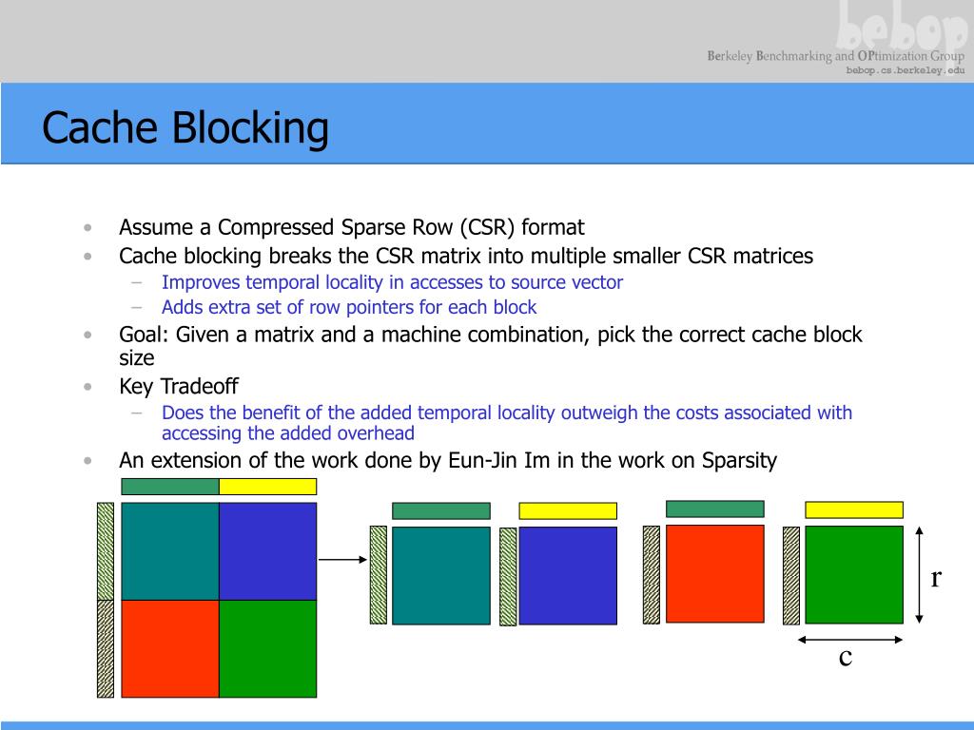This screenshot has height=730, width=974.
Task: Click the blue quadrant of the combined matrix
Action: coord(267,551)
